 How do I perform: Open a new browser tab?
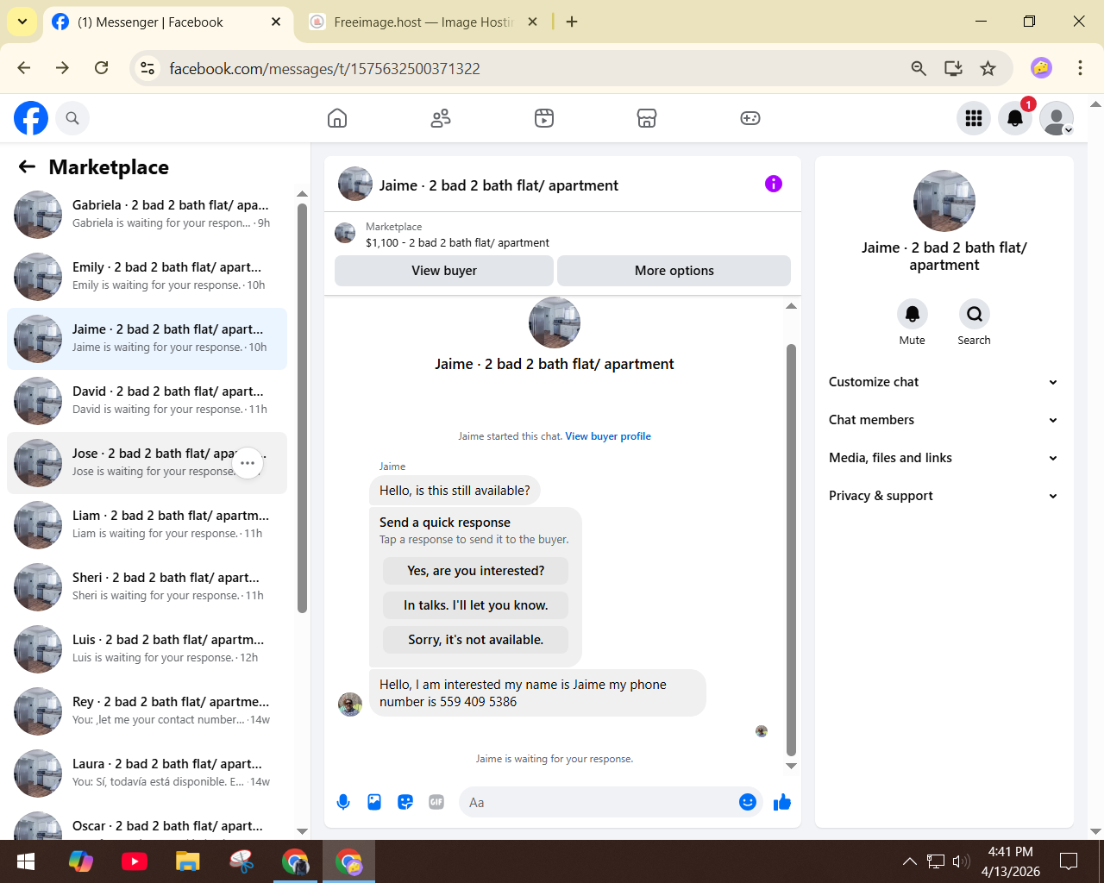point(572,22)
